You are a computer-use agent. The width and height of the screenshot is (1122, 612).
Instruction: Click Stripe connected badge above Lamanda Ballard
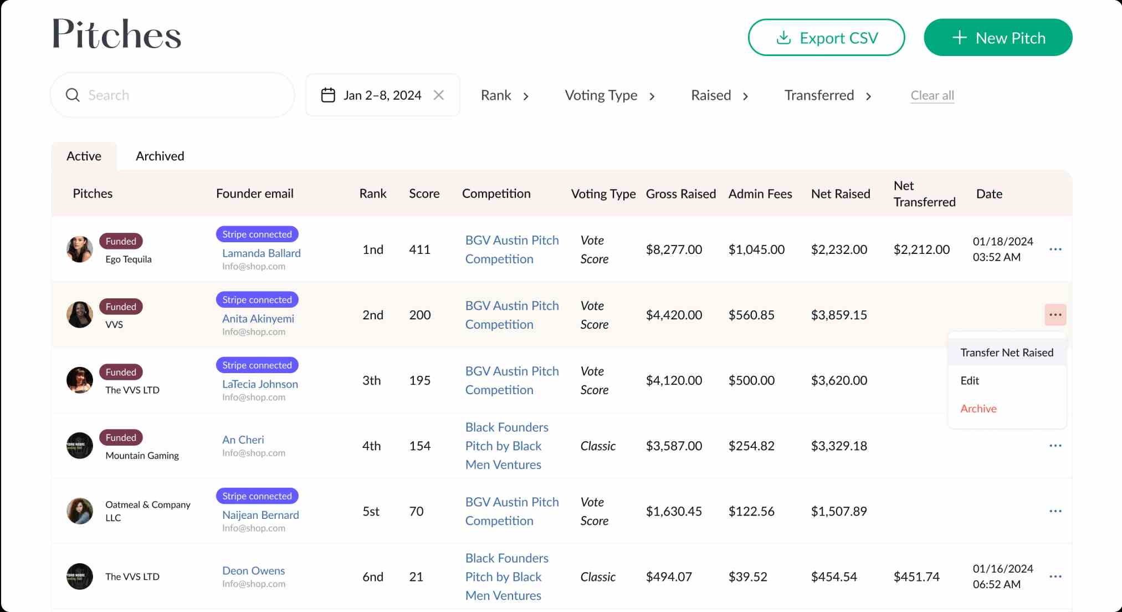pos(257,234)
